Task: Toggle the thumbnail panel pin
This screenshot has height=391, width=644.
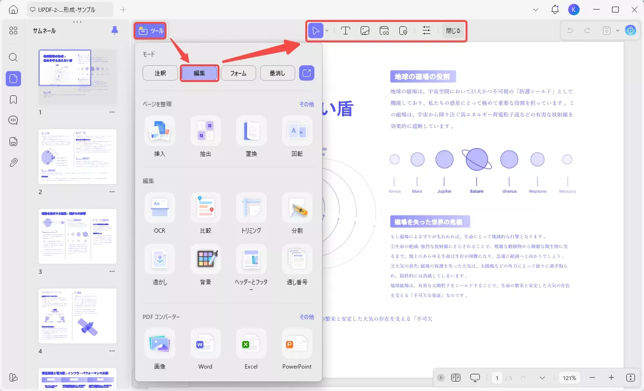Action: pos(114,30)
